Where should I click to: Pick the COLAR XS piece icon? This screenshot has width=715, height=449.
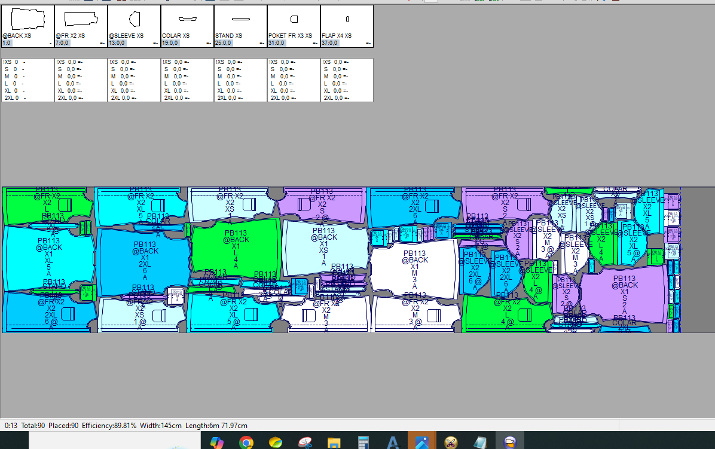pyautogui.click(x=187, y=20)
